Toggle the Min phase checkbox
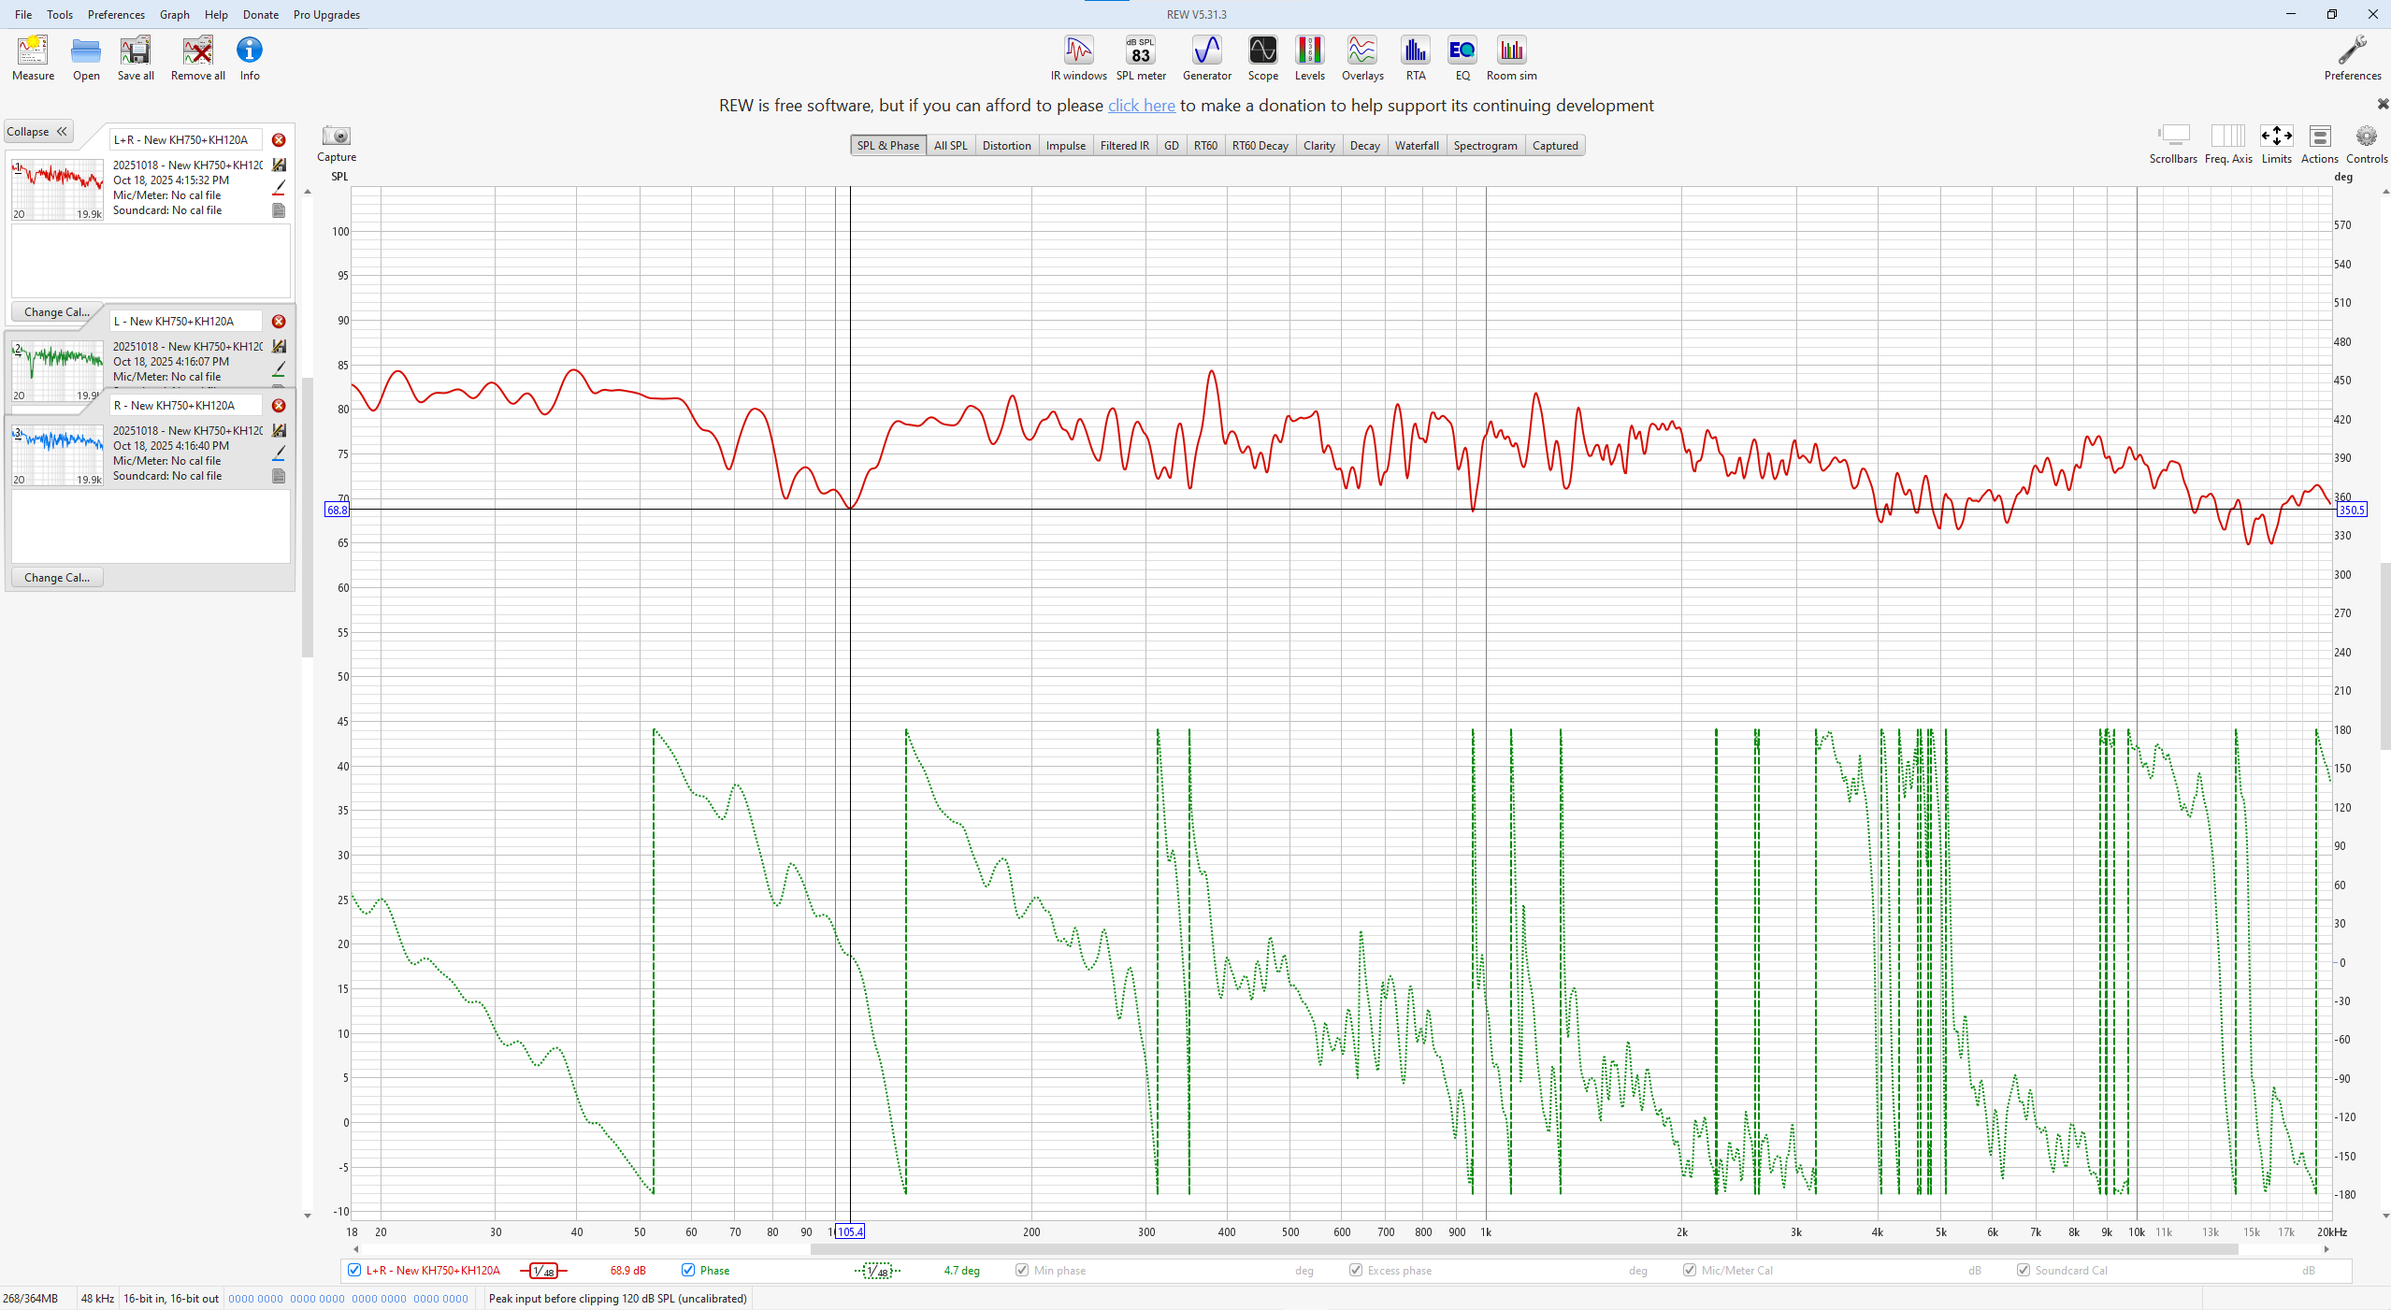The height and width of the screenshot is (1310, 2391). (1022, 1270)
